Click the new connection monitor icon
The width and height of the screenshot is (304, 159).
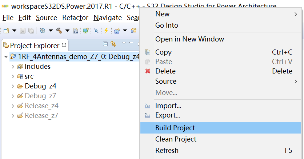pos(85,31)
